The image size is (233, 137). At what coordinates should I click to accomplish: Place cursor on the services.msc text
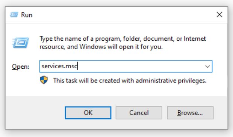(x=59, y=66)
